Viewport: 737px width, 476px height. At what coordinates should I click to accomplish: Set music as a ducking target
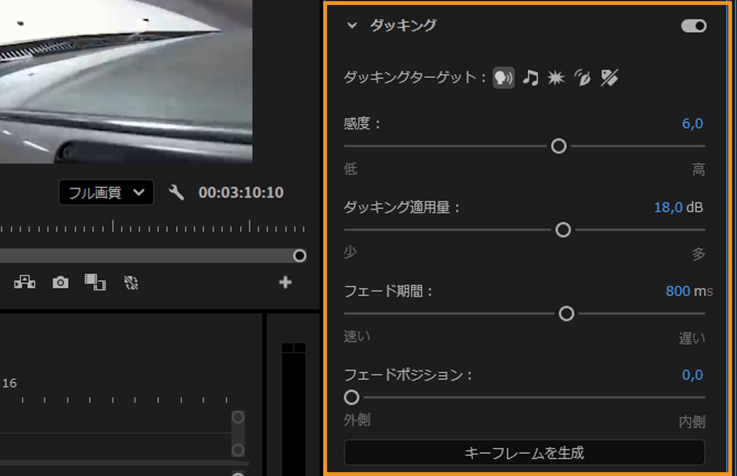[531, 78]
